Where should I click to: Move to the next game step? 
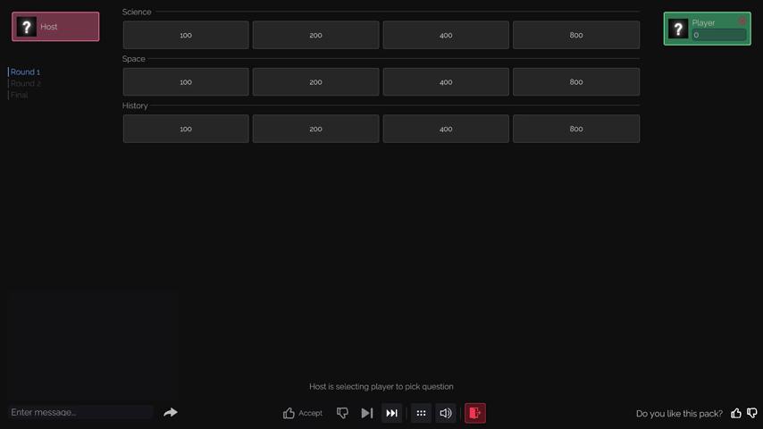pyautogui.click(x=367, y=413)
